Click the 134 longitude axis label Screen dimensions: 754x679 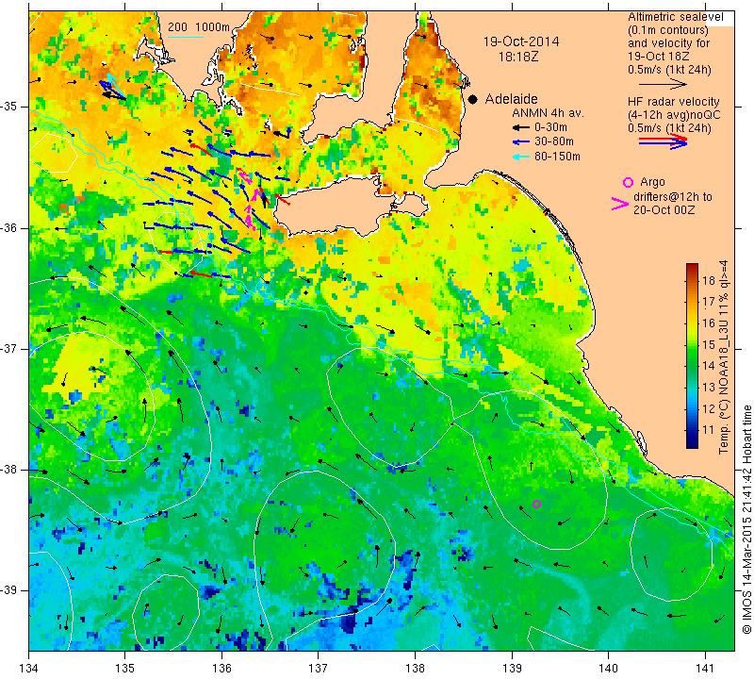29,669
